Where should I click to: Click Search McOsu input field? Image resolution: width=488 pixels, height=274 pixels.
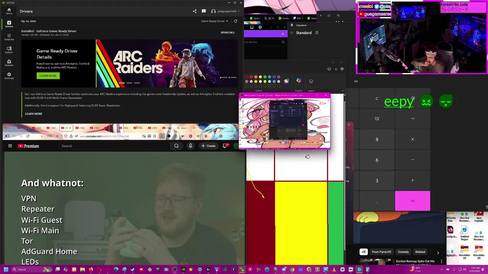pos(265,42)
